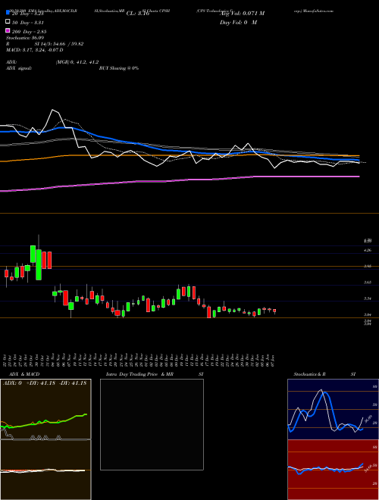Viewport: 379px width, 500px height.
Task: Select the '200 Day = 2.85' legend text
Action: (29, 32)
